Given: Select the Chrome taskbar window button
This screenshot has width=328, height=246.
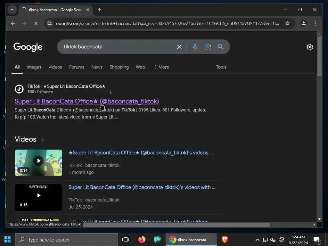Looking at the screenshot, I should tap(191, 240).
